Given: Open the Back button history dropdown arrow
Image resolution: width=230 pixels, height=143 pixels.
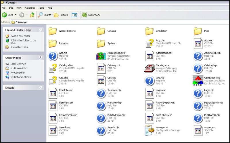Looking at the screenshot, I should (x=16, y=15).
